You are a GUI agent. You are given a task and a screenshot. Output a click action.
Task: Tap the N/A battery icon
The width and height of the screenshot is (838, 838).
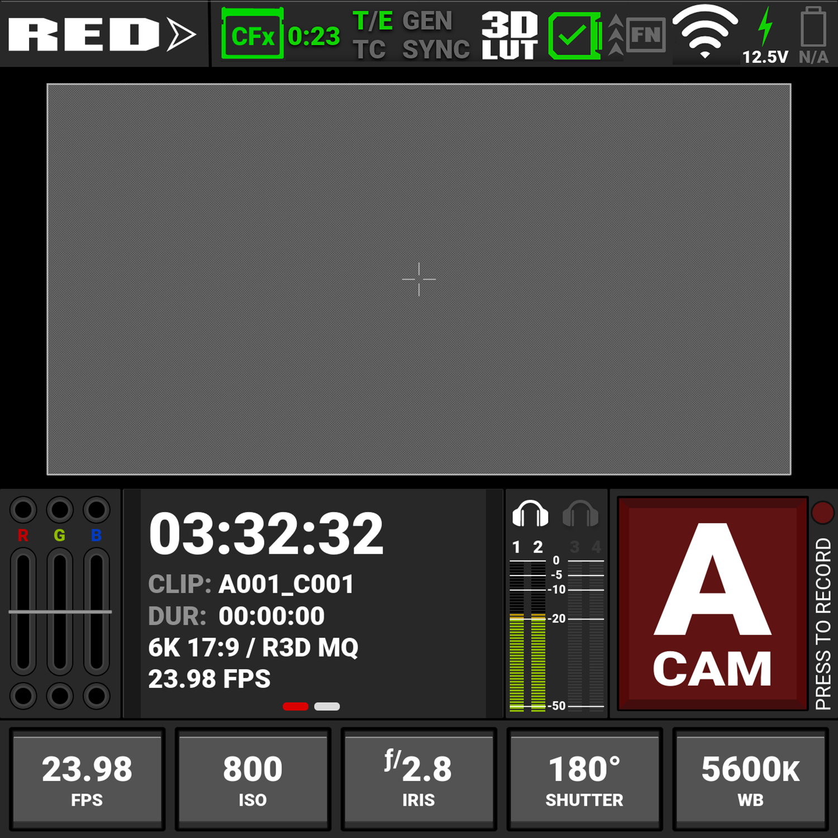[x=813, y=28]
